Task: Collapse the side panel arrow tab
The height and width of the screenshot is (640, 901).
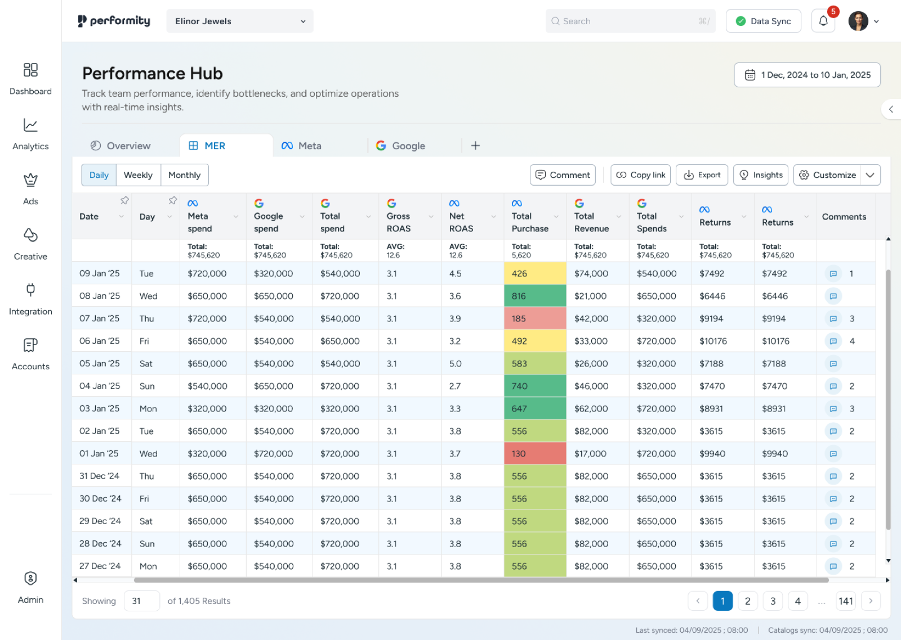Action: (x=891, y=109)
